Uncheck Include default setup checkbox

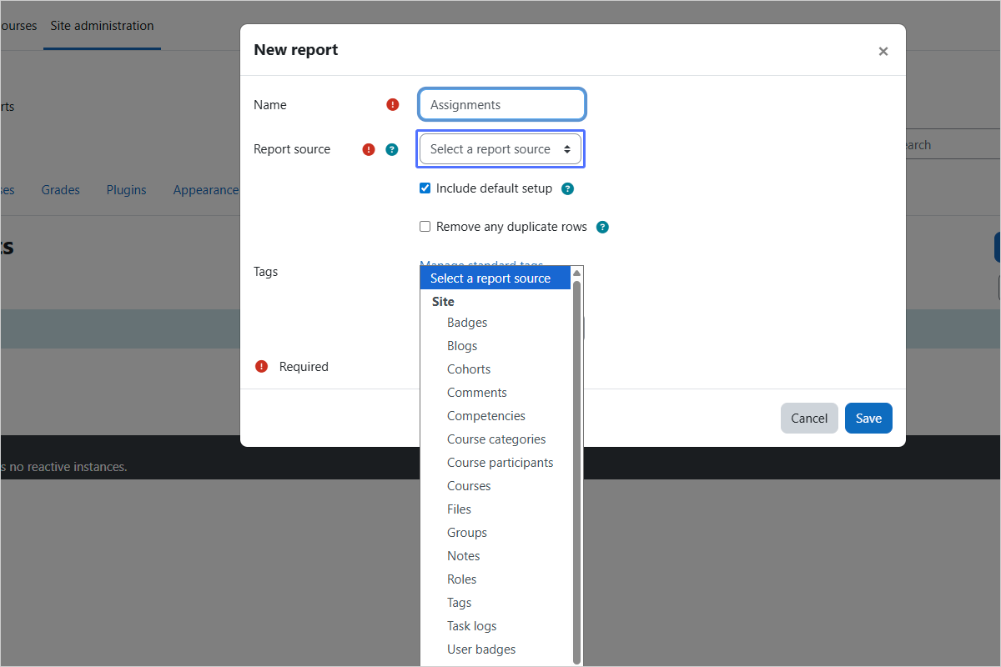click(x=425, y=188)
